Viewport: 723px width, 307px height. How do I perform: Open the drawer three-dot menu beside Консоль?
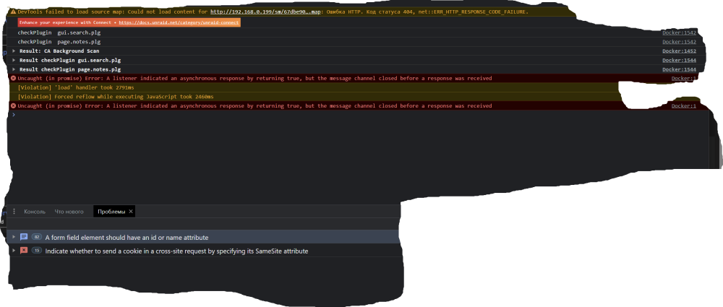[14, 212]
